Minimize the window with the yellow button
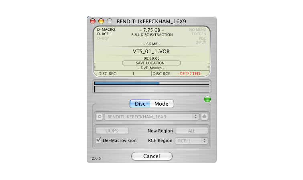Screen dimensions: 303x180 point(101,21)
